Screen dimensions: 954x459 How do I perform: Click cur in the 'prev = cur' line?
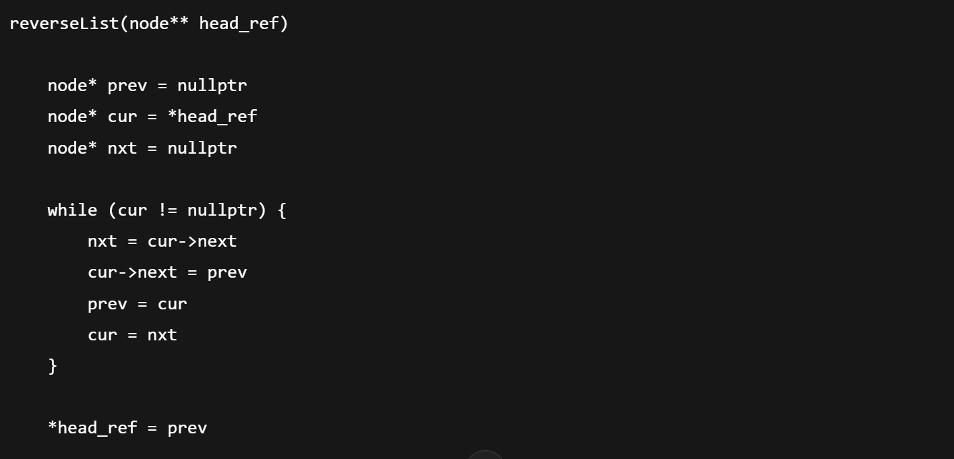(172, 303)
